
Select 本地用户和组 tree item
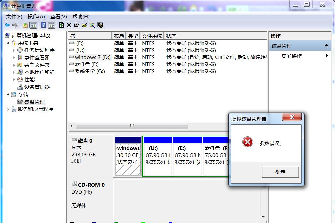(39, 72)
